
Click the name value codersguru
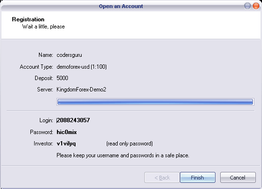coord(69,55)
